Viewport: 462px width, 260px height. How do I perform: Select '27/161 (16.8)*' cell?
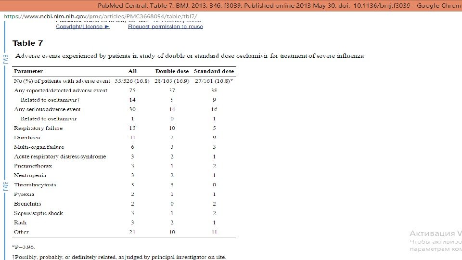click(214, 81)
